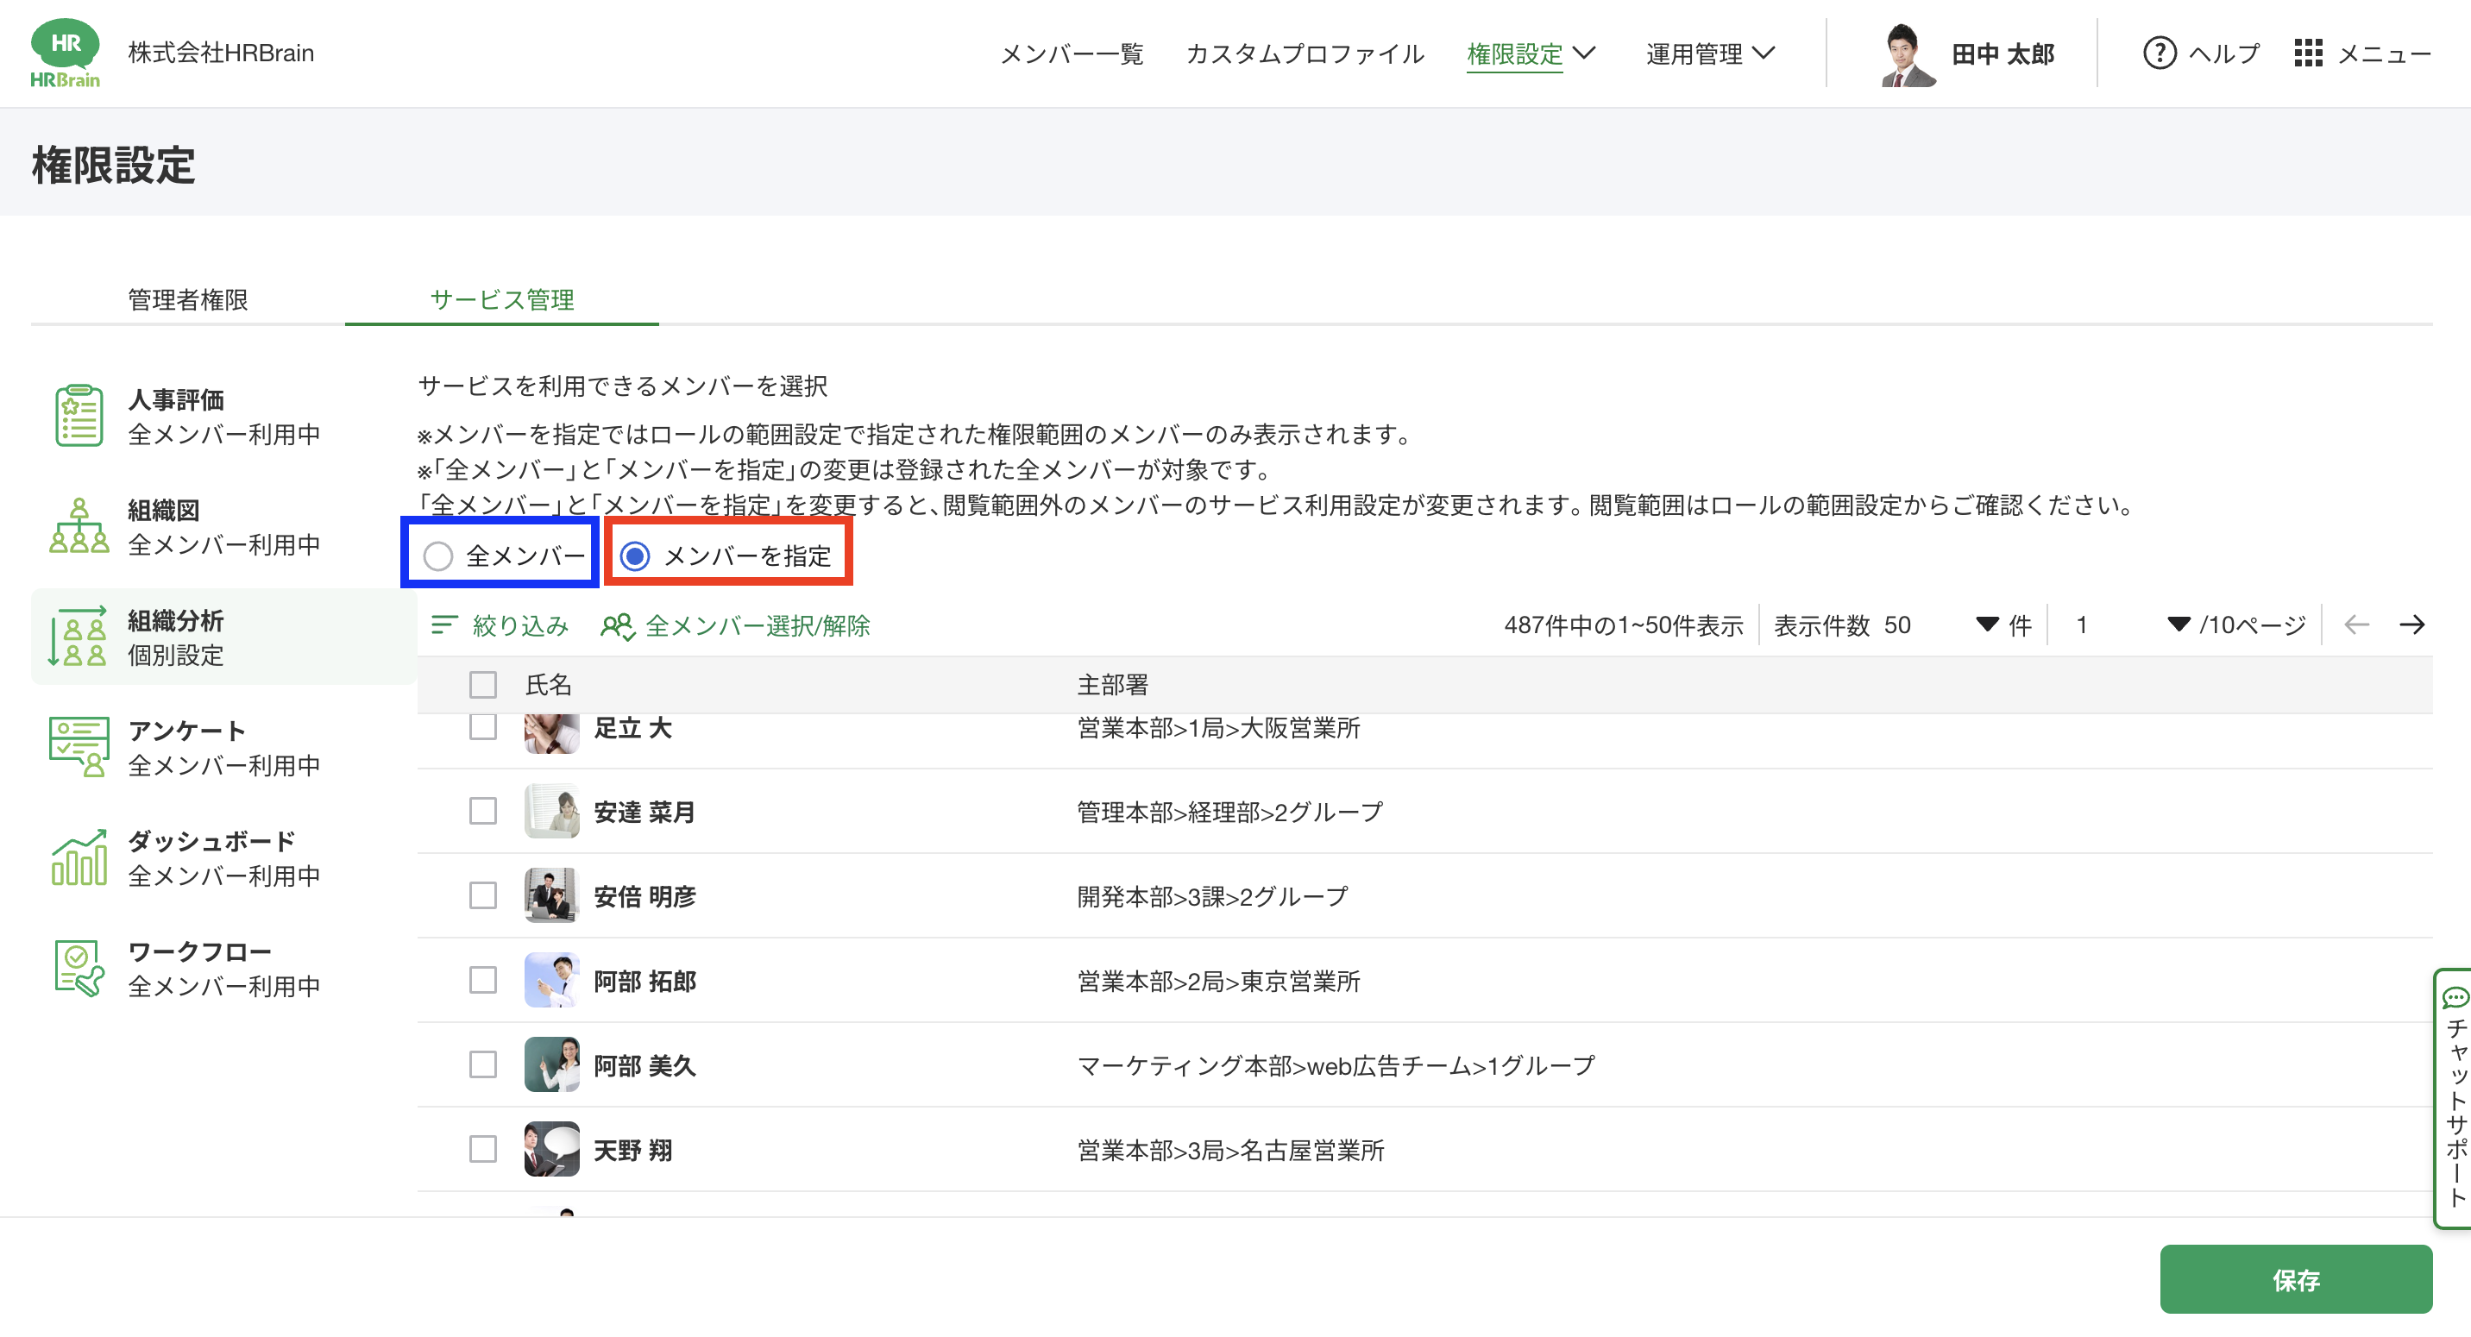Click the ワークフロー approval icon
Viewport: 2471px width, 1337px height.
tap(79, 968)
